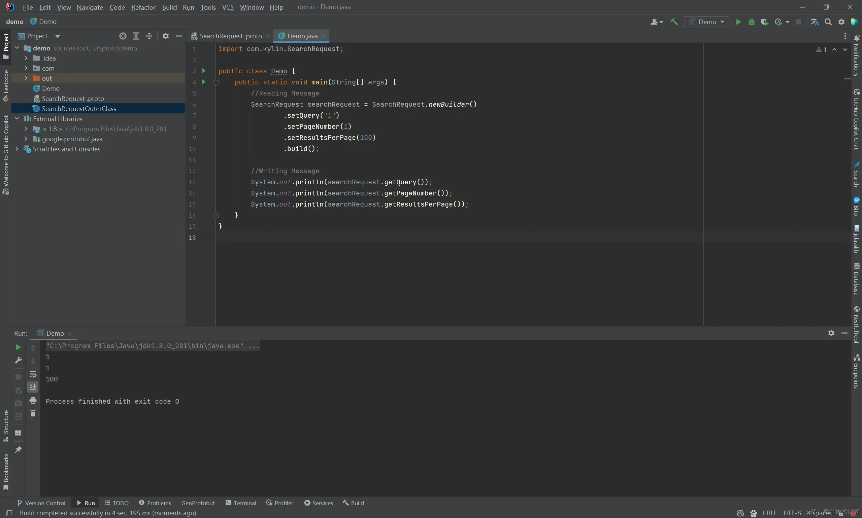The height and width of the screenshot is (518, 862).
Task: Open the Demo run configuration dropdown
Action: 707,22
